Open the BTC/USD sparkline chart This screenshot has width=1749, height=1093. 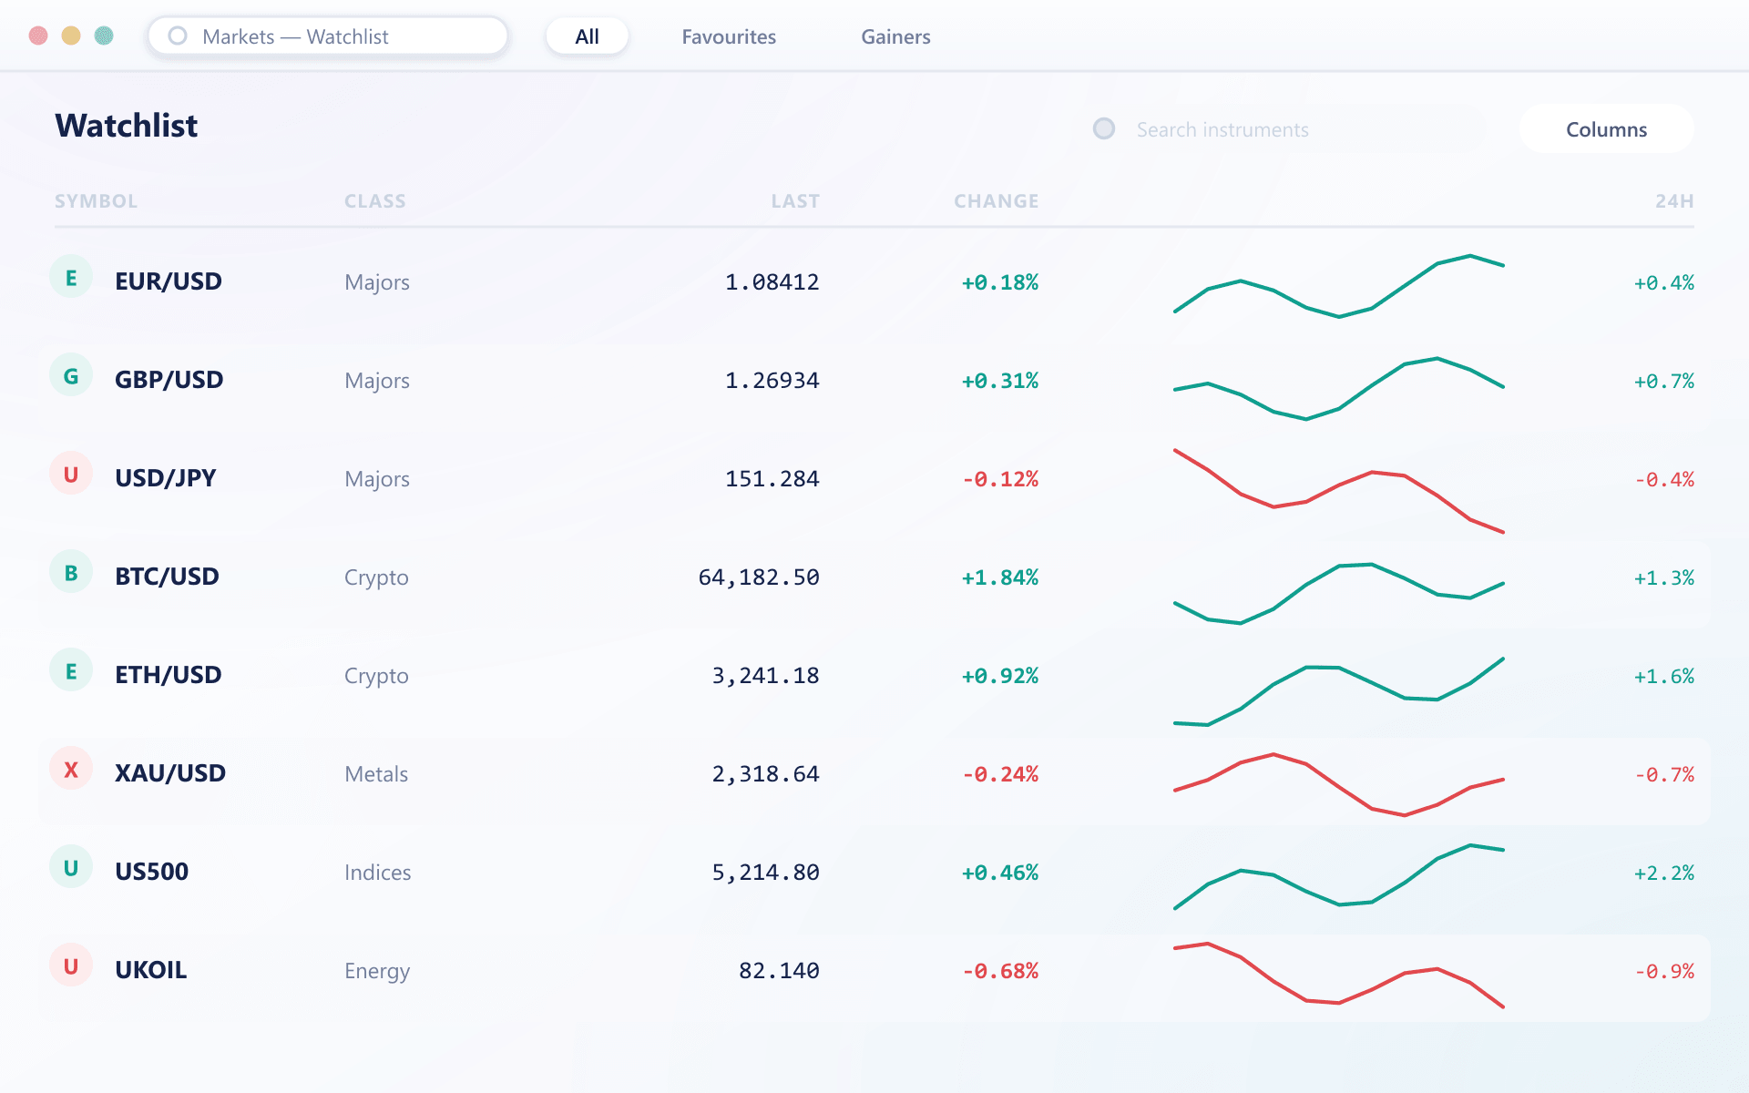(x=1339, y=594)
